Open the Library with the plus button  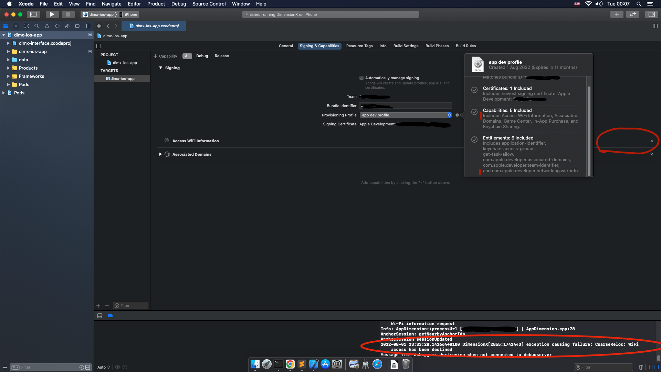(617, 14)
